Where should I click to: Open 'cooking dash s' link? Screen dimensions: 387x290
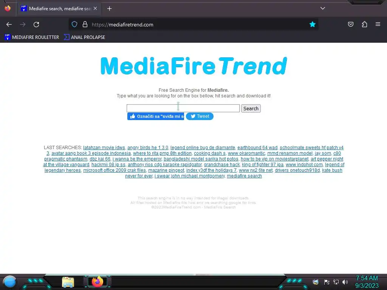[x=209, y=153]
